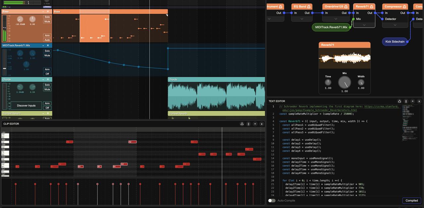This screenshot has width=424, height=208.
Task: Expand the Compressor node chevron
Action: point(395,25)
